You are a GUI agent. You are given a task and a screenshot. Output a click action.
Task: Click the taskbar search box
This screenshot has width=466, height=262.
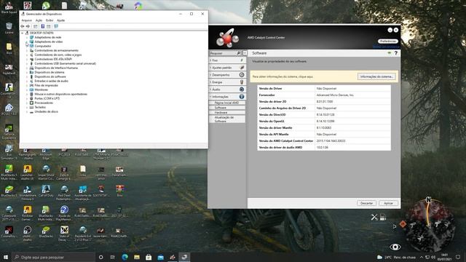(x=54, y=257)
